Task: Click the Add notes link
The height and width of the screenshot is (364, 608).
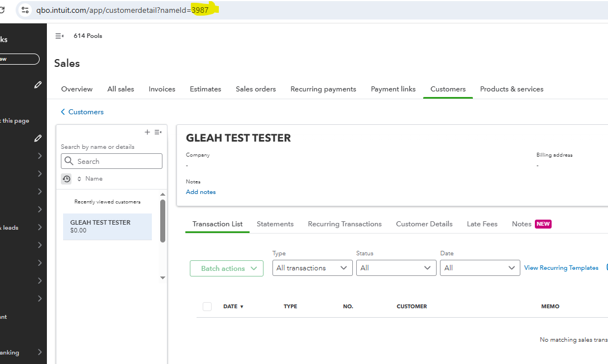Action: [x=200, y=192]
